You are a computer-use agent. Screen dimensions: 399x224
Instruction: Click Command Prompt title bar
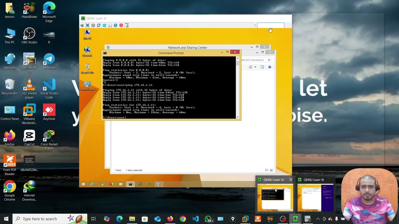click(x=171, y=53)
